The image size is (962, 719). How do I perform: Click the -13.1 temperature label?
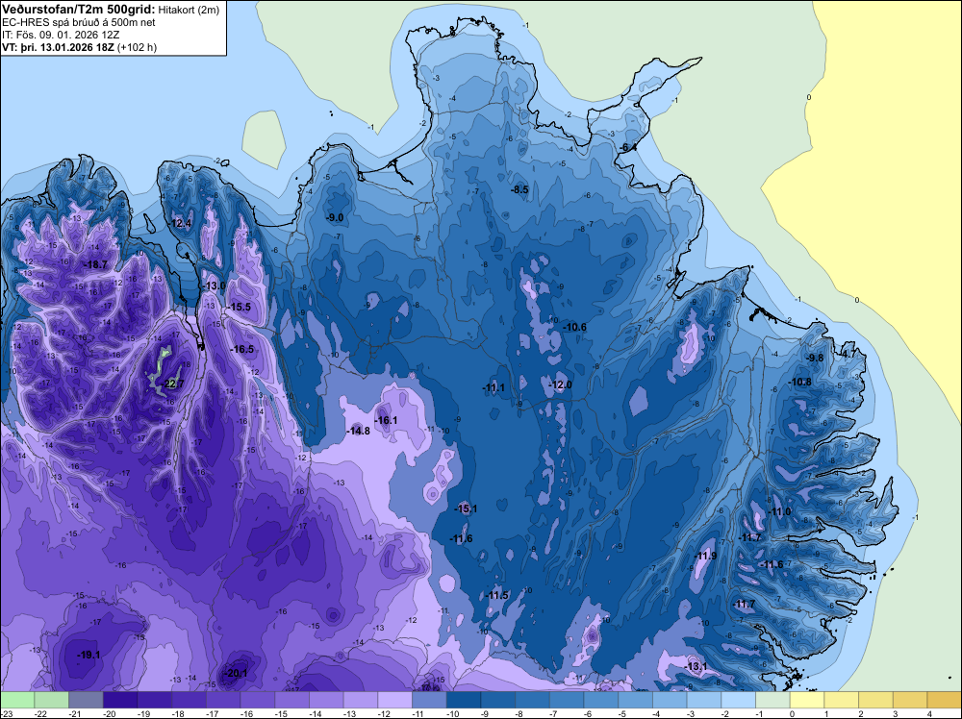coord(696,667)
